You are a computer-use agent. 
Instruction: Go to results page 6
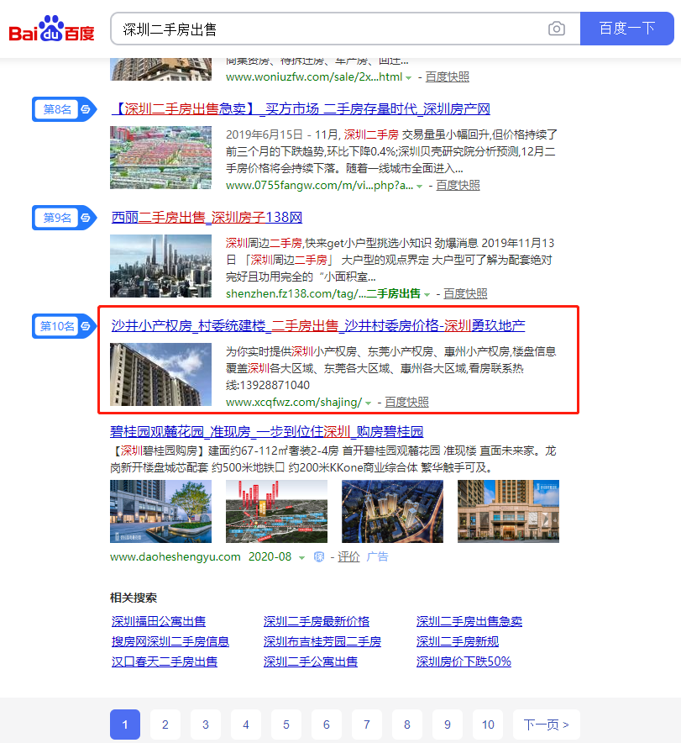pyautogui.click(x=326, y=725)
